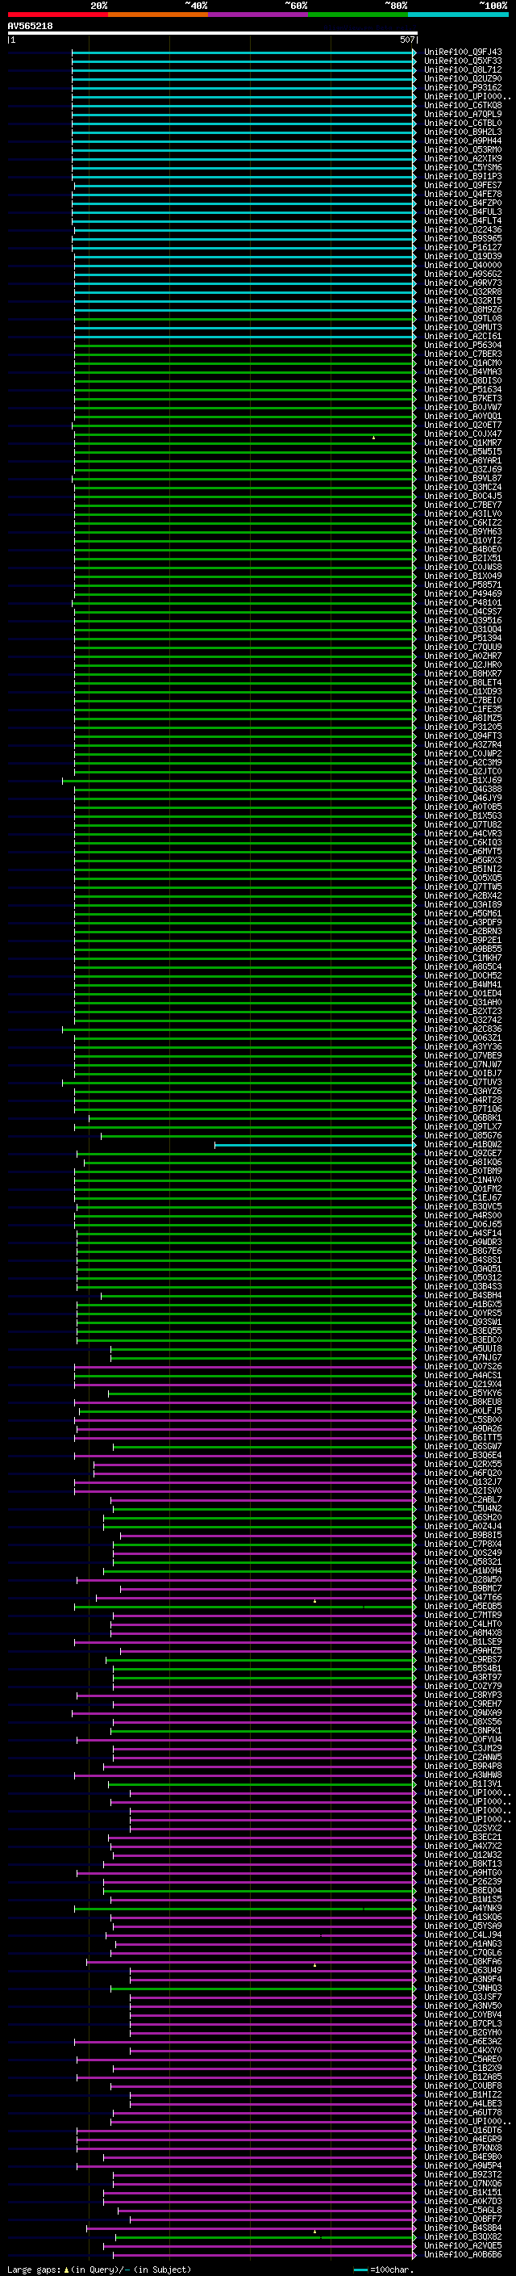Select hit label UniRef100_Q9MUT3
The width and height of the screenshot is (516, 2276).
point(463,328)
